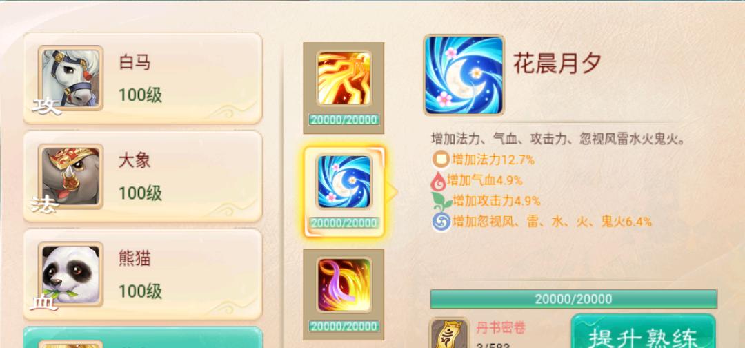Click the large 20000/20000 proficiency progress bar

point(573,299)
